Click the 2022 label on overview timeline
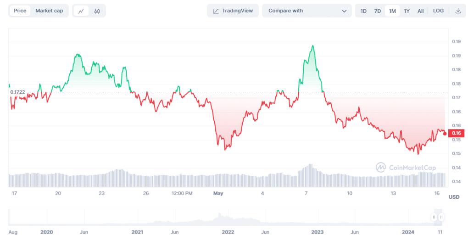Image resolution: width=468 pixels, height=241 pixels. [228, 232]
